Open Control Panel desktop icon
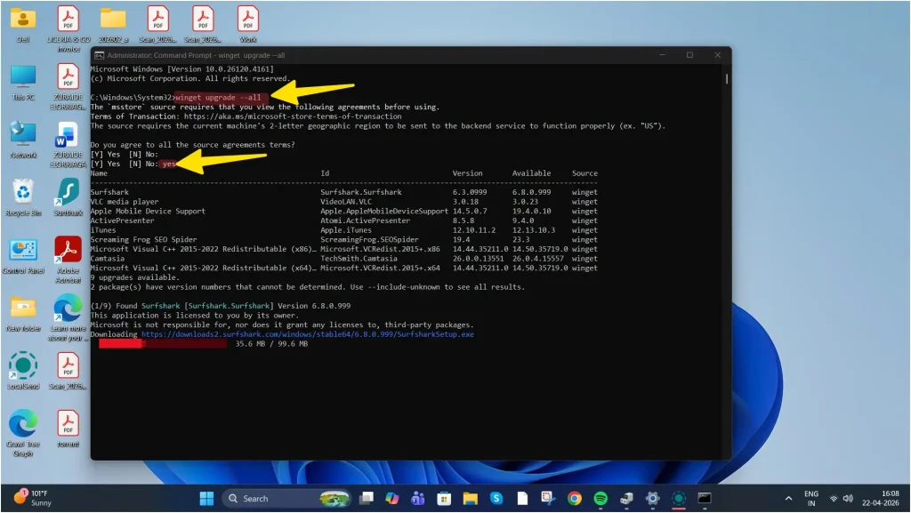Screen dimensions: 911x513 (23, 256)
